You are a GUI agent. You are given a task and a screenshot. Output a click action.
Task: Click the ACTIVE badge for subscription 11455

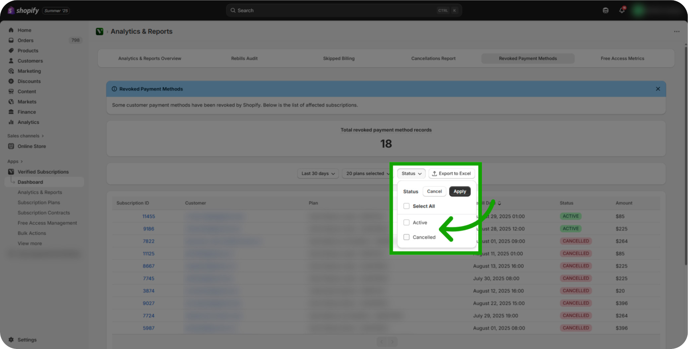point(571,216)
